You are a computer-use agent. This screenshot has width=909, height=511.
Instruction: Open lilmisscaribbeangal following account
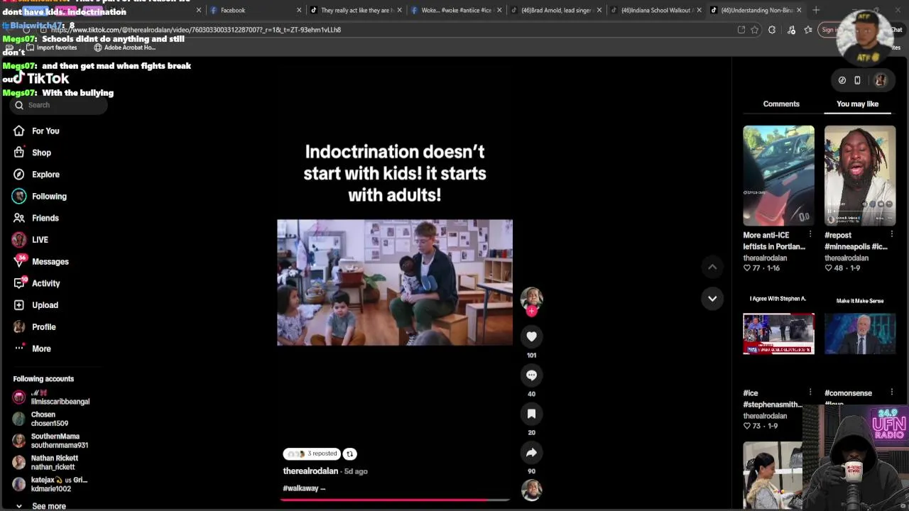tap(51, 397)
